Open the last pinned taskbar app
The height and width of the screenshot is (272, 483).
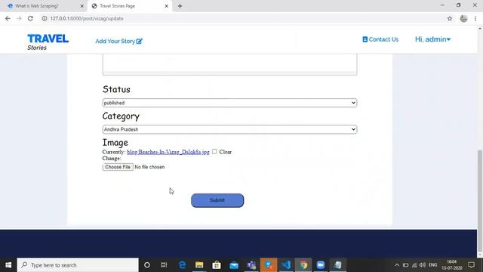pyautogui.click(x=338, y=265)
